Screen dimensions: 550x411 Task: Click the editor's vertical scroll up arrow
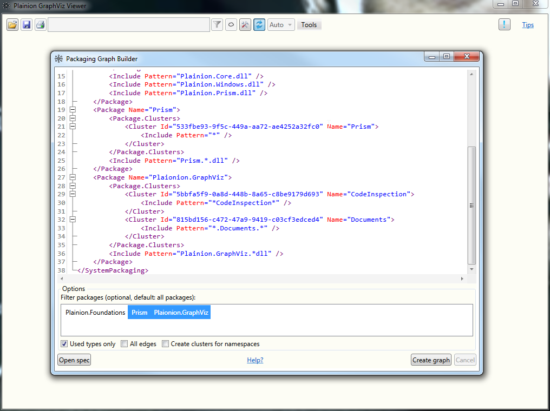(x=472, y=74)
